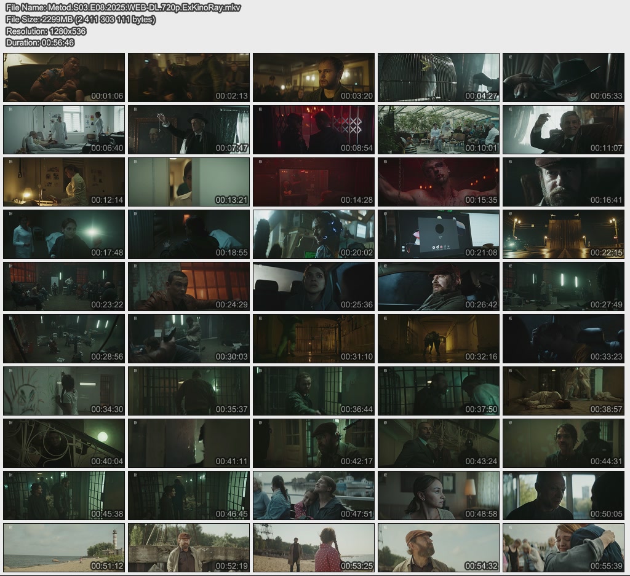
Task: Click the staircase railing thumbnail at 00:40:04
Action: click(x=64, y=443)
